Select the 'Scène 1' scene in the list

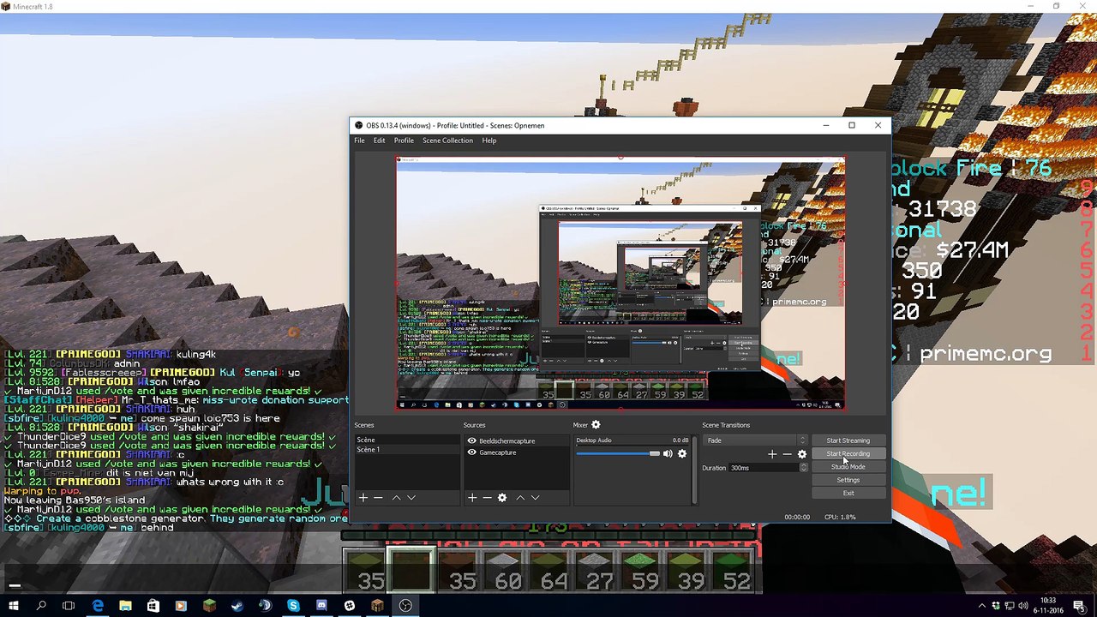point(407,450)
